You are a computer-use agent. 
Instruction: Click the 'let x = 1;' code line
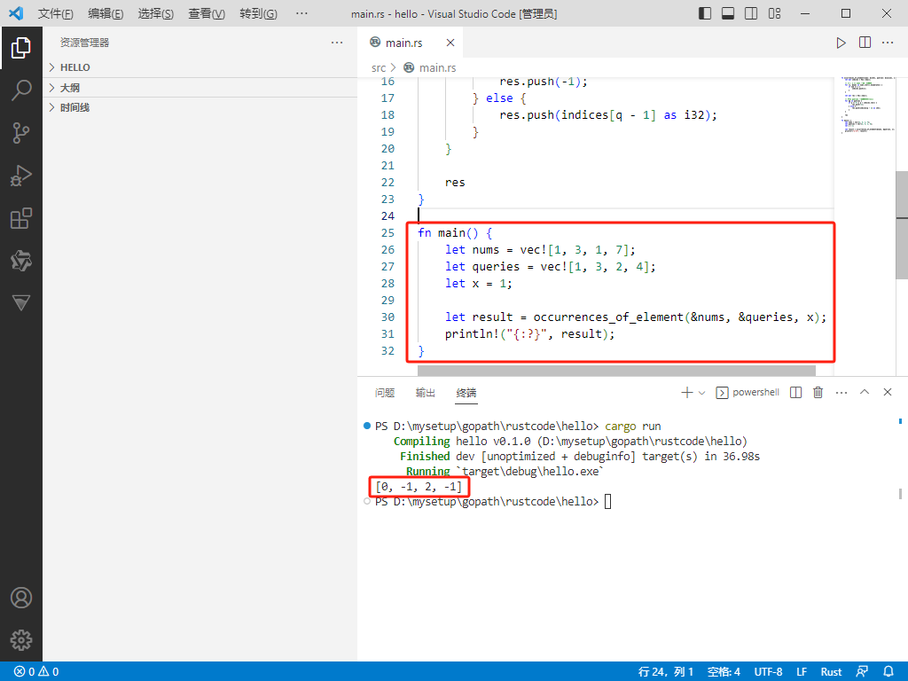478,284
